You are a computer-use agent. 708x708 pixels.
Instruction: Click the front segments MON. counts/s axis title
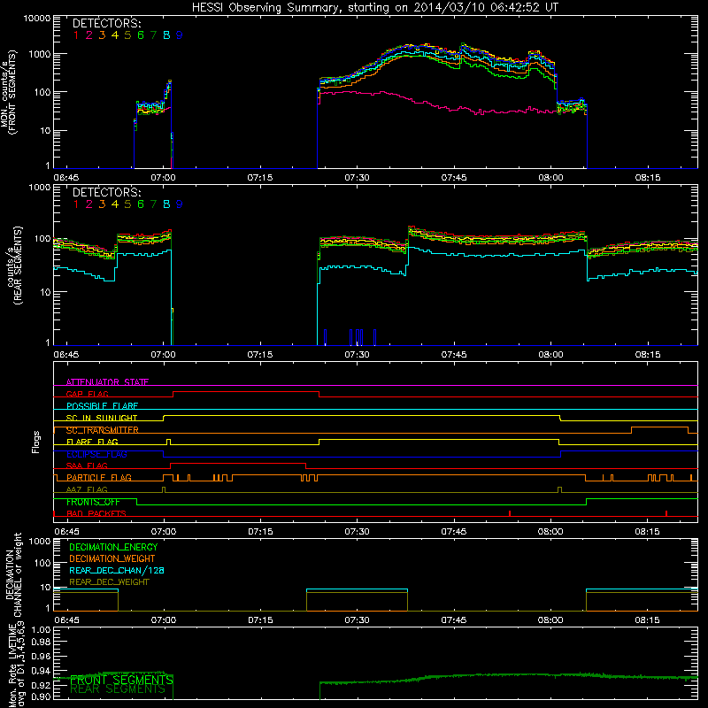coord(9,92)
